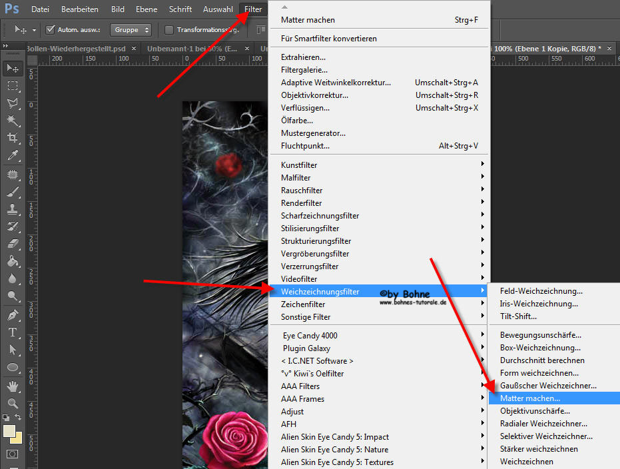Toggle the Autom. ausw. checkbox
Image resolution: width=620 pixels, height=469 pixels.
[50, 30]
